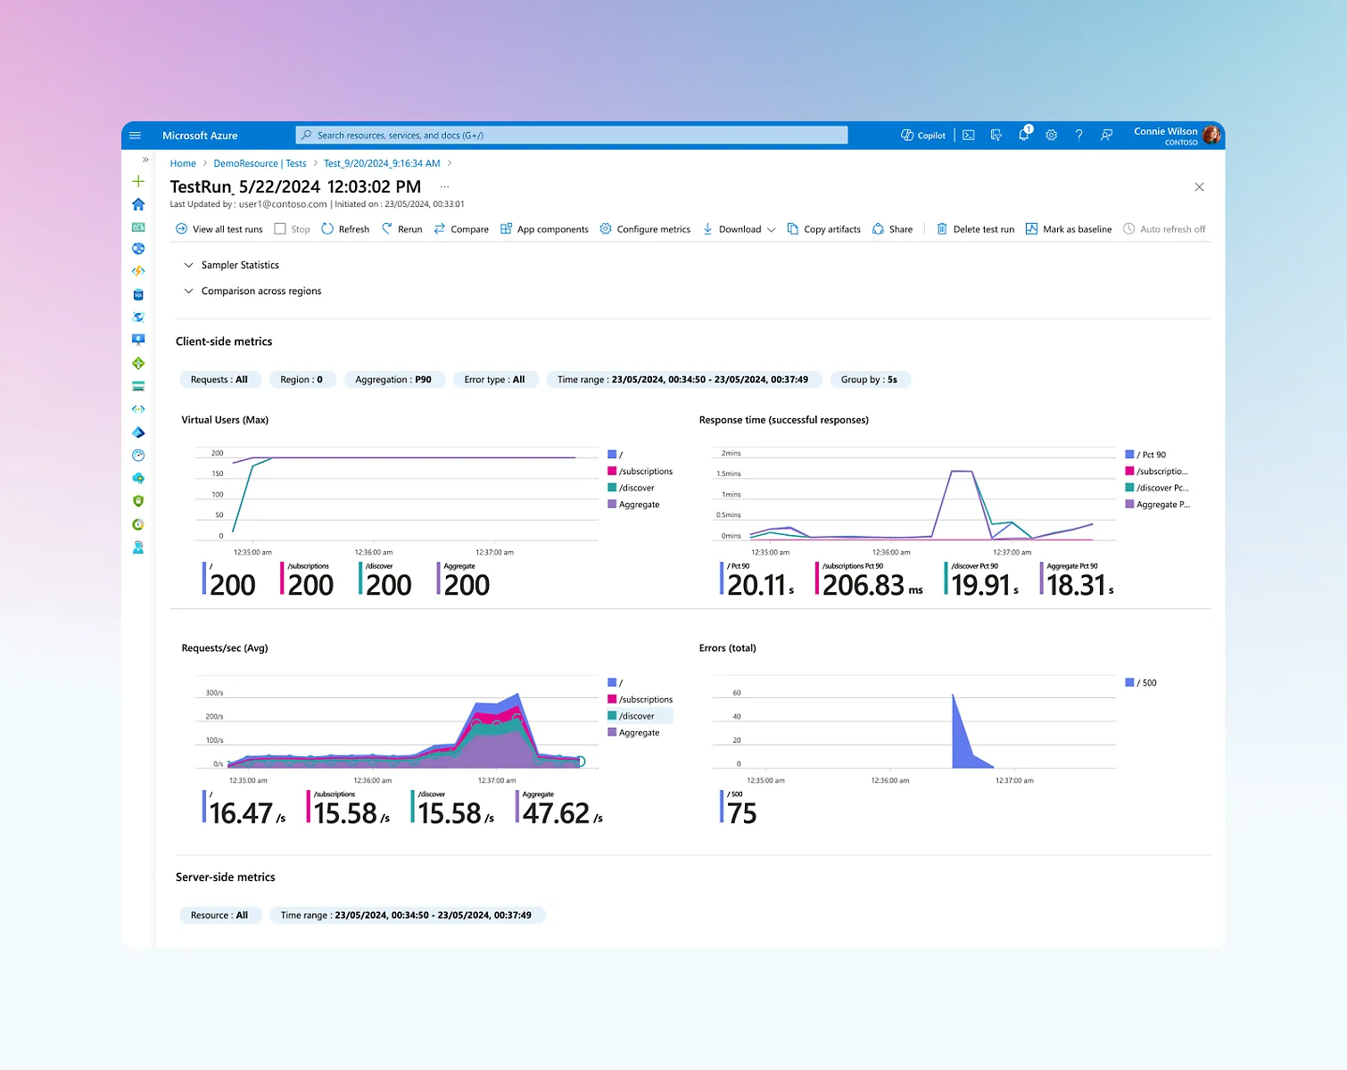
Task: Click Mark as baseline
Action: coord(1069,229)
